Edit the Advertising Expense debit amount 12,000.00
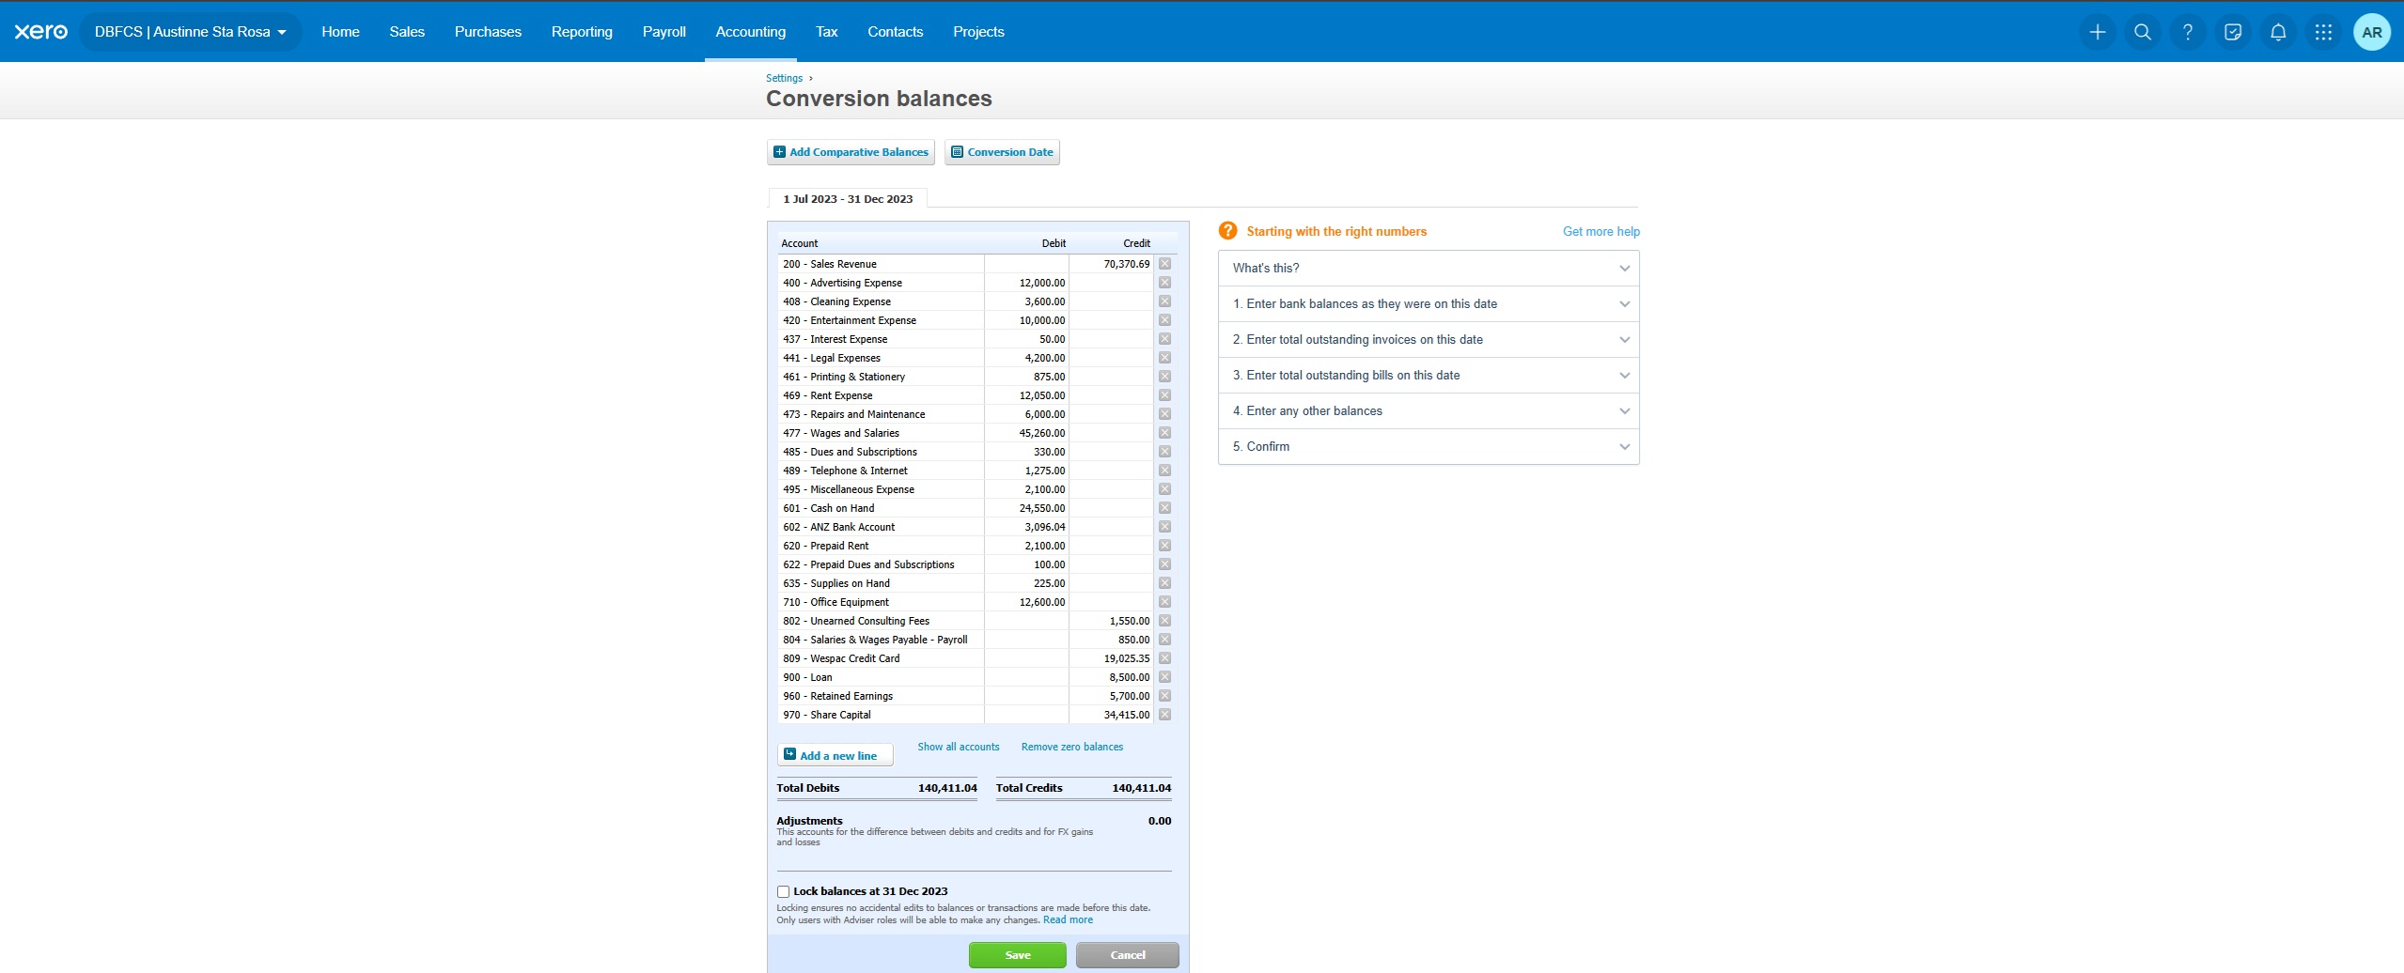2404x973 pixels. pos(1027,283)
